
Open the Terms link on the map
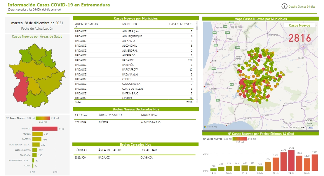[x=311, y=127]
